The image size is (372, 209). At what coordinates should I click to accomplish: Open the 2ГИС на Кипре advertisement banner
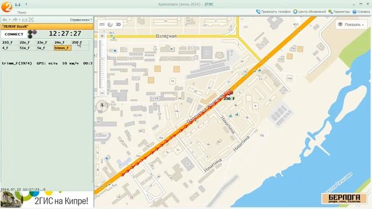point(47,200)
